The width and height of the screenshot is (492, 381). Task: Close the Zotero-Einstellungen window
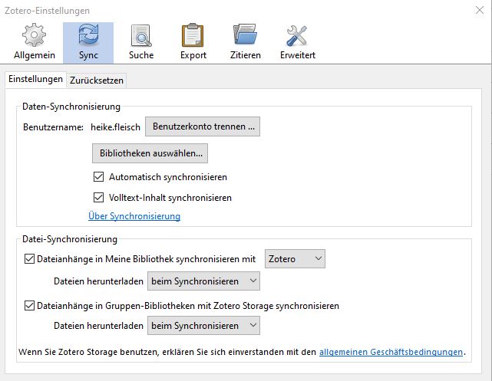[480, 10]
